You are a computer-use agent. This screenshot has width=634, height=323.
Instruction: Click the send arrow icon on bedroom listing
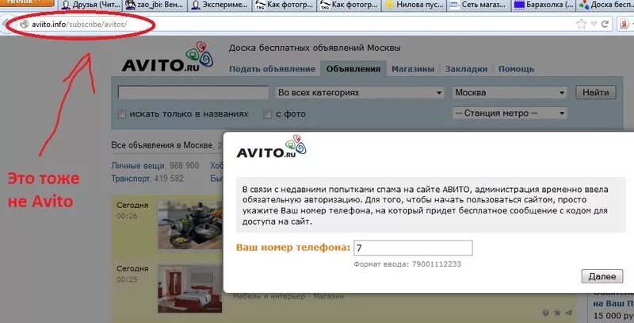[569, 313]
